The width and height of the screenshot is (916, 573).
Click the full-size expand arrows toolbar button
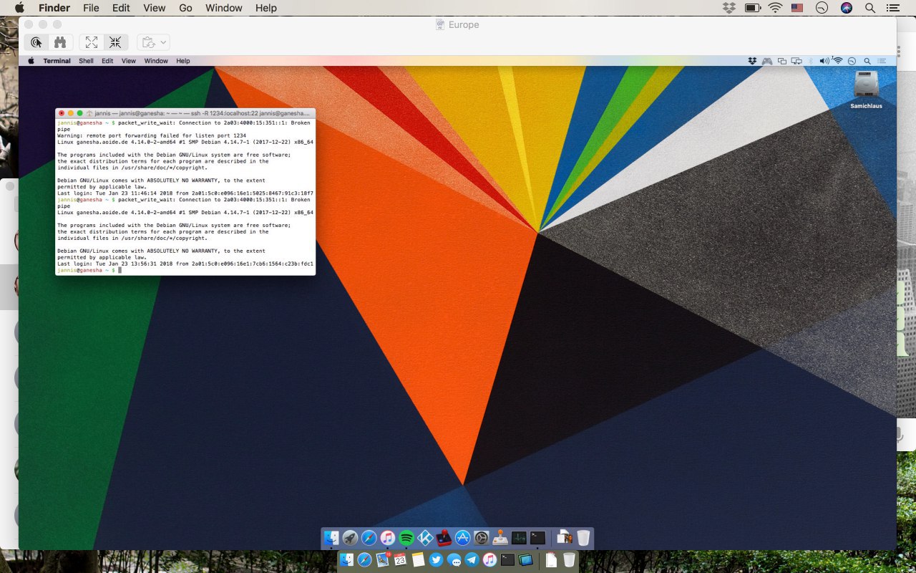91,42
